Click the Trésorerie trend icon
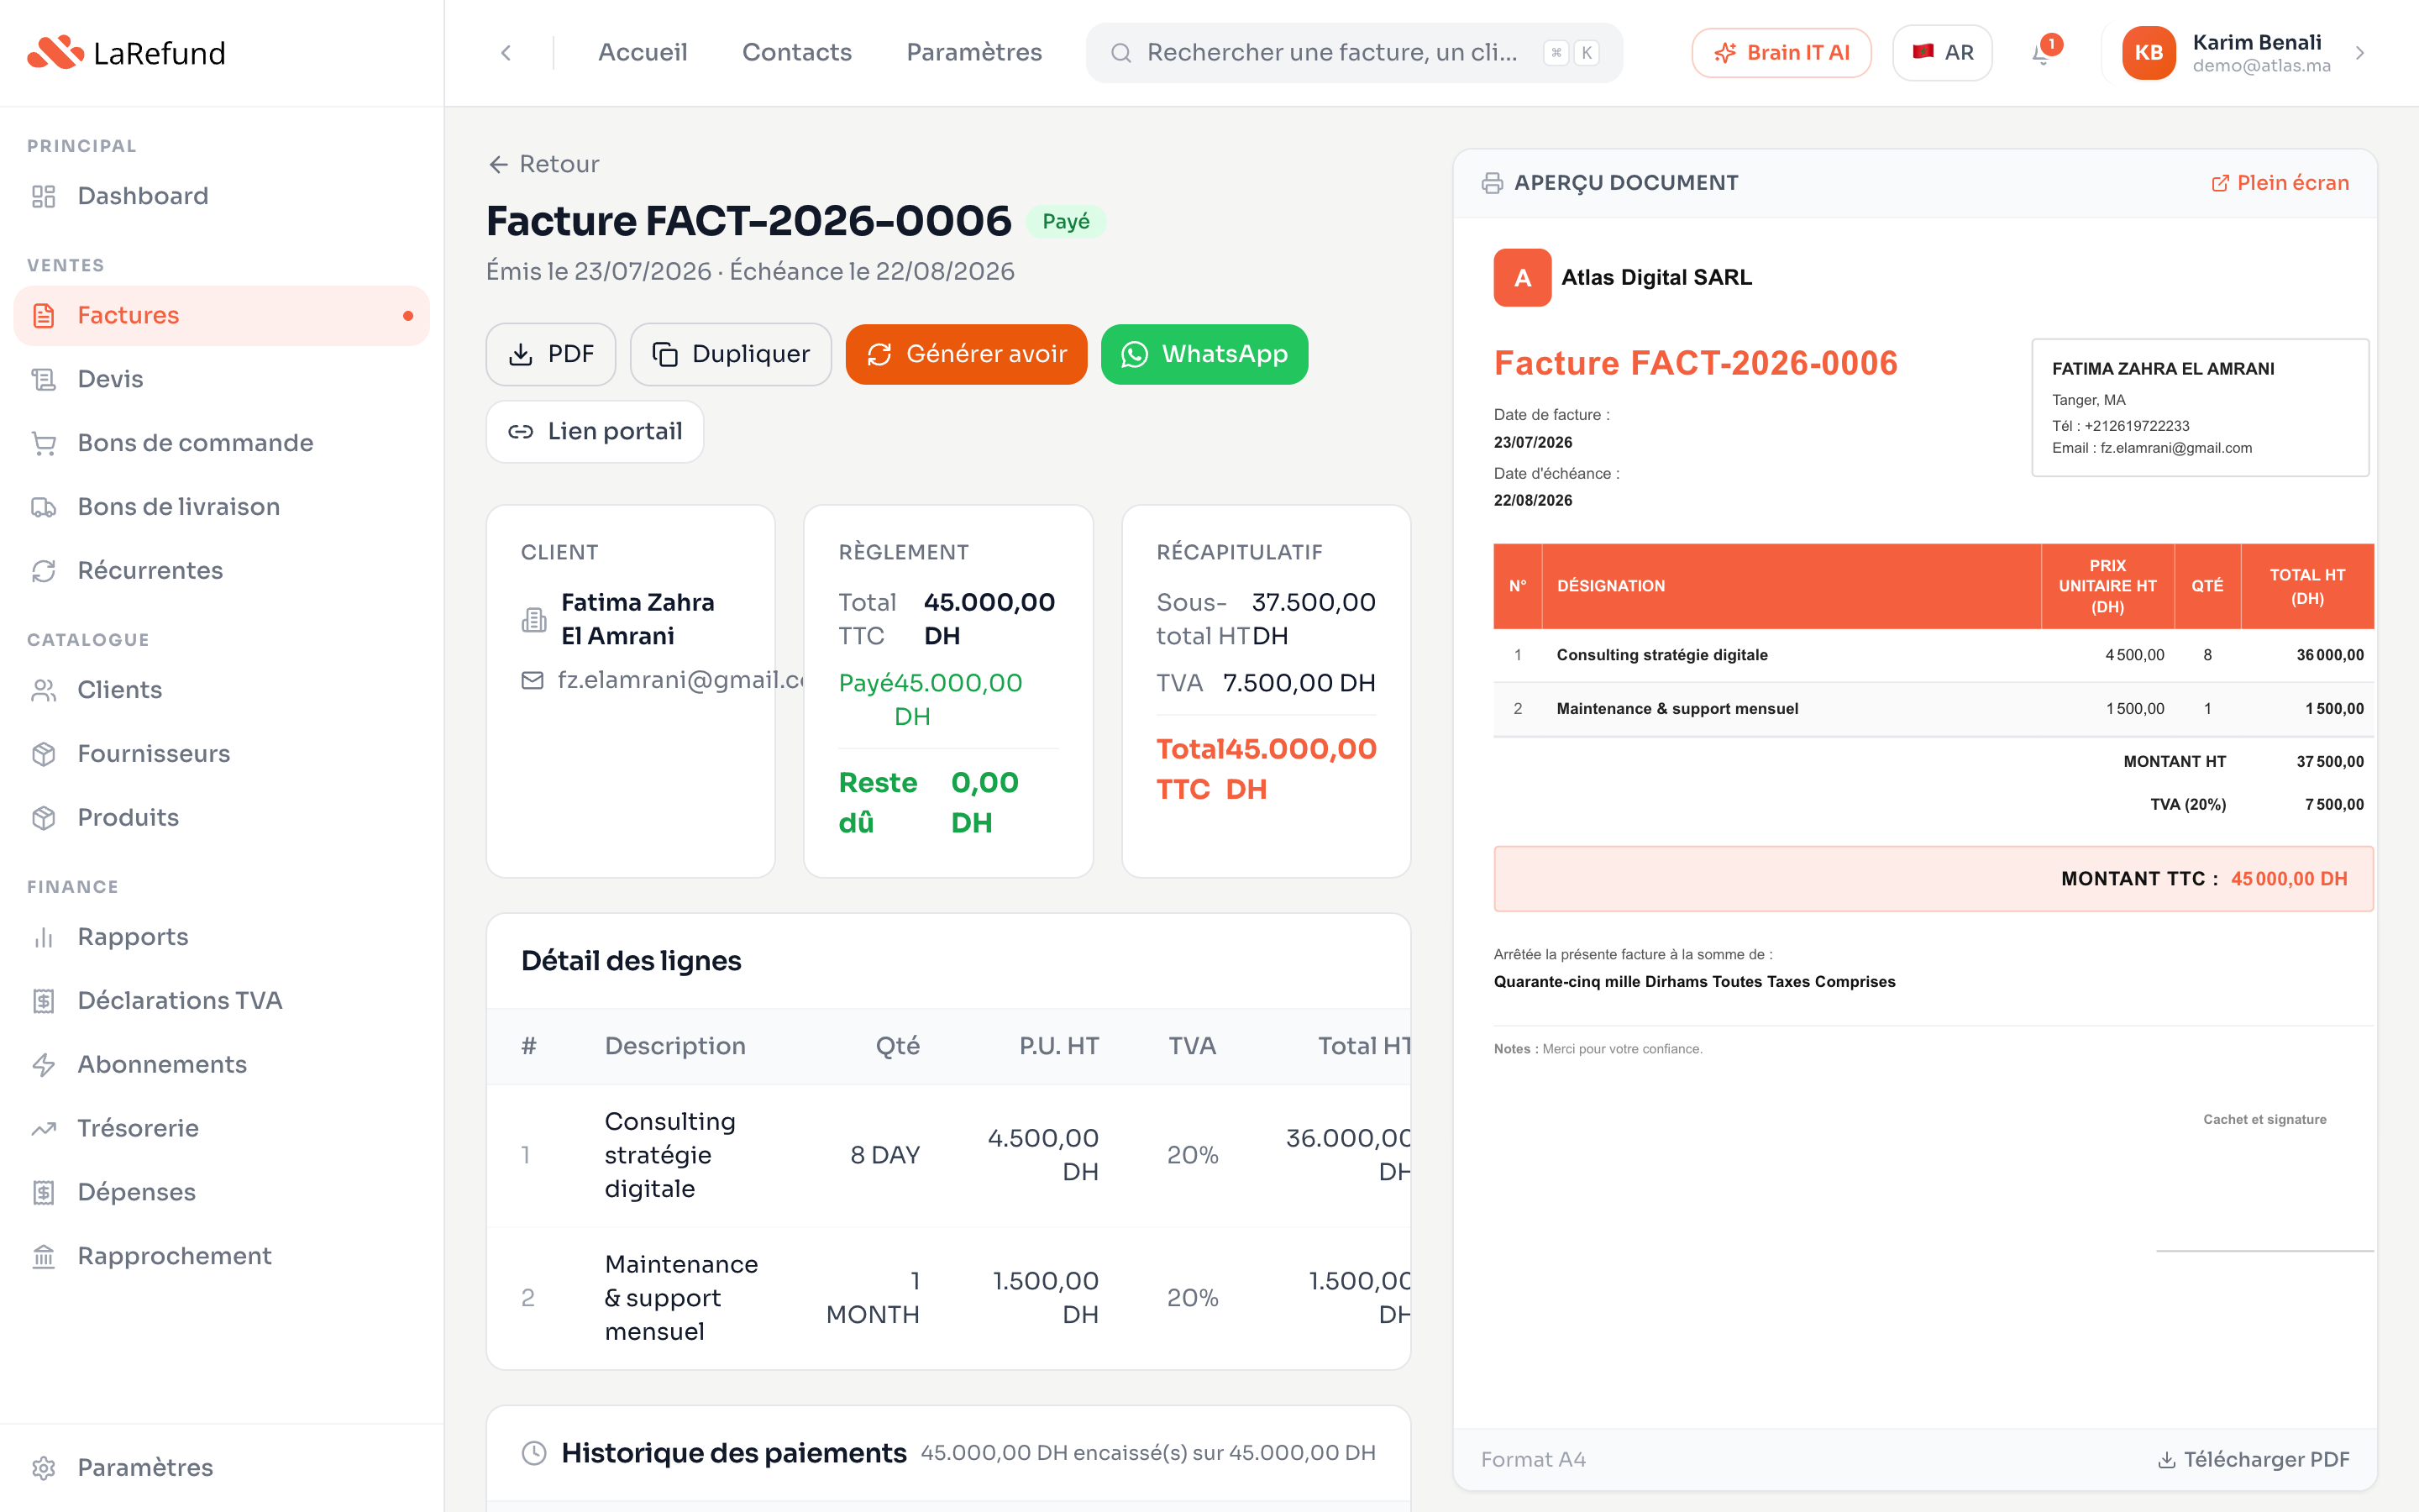The width and height of the screenshot is (2419, 1512). coord(43,1129)
